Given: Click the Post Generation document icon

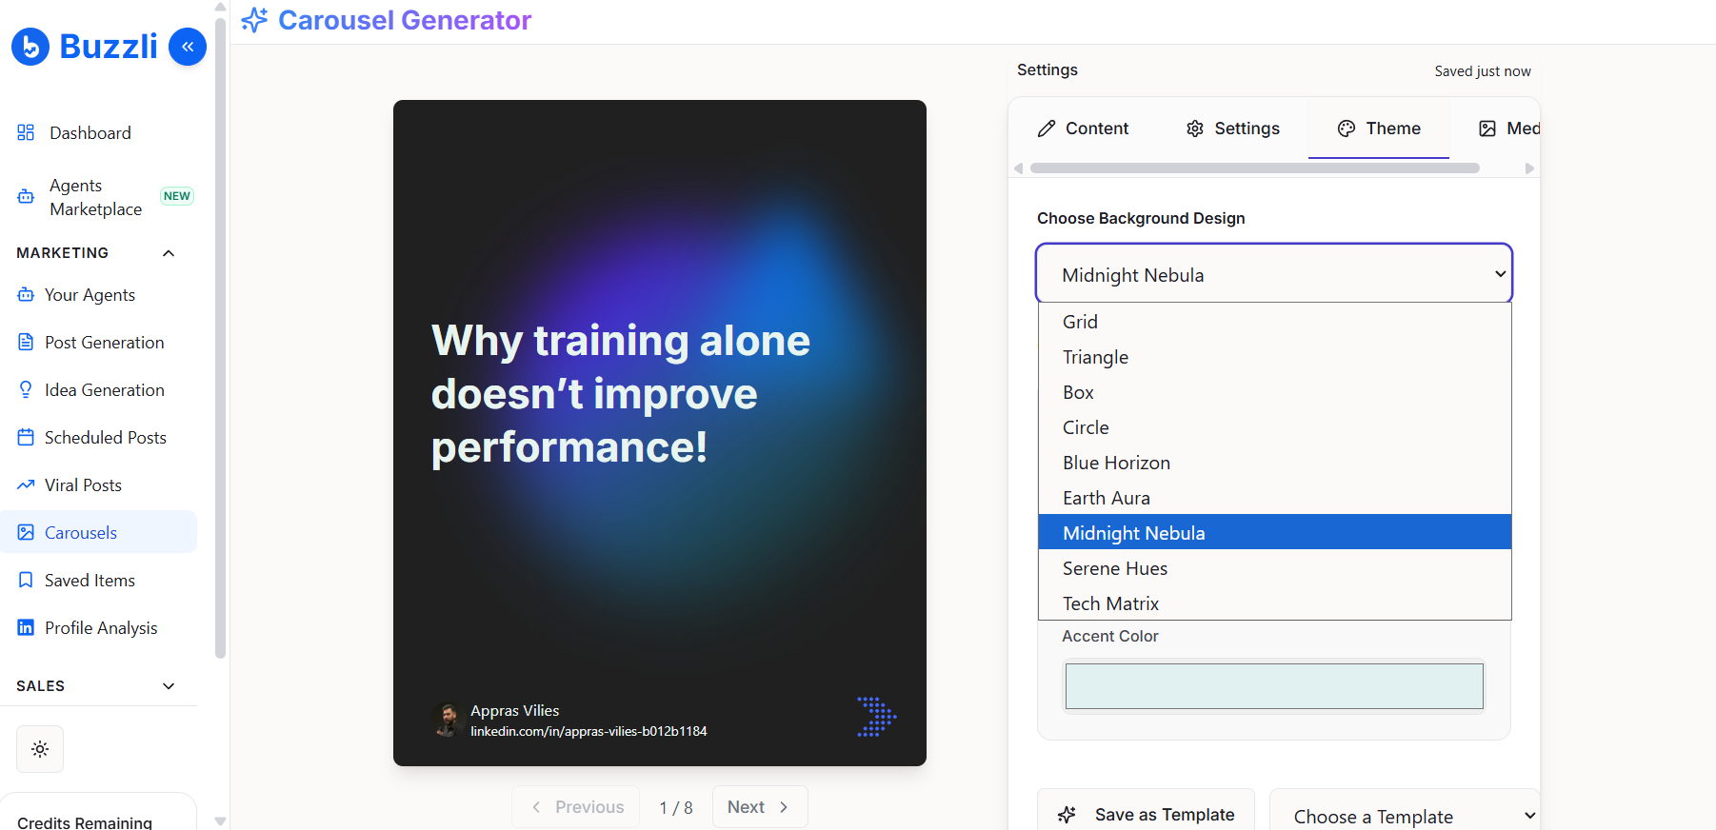Looking at the screenshot, I should tap(26, 342).
